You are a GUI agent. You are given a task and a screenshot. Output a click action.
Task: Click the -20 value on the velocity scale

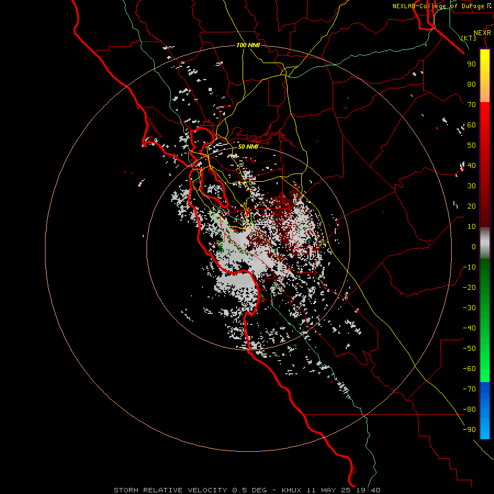click(469, 288)
